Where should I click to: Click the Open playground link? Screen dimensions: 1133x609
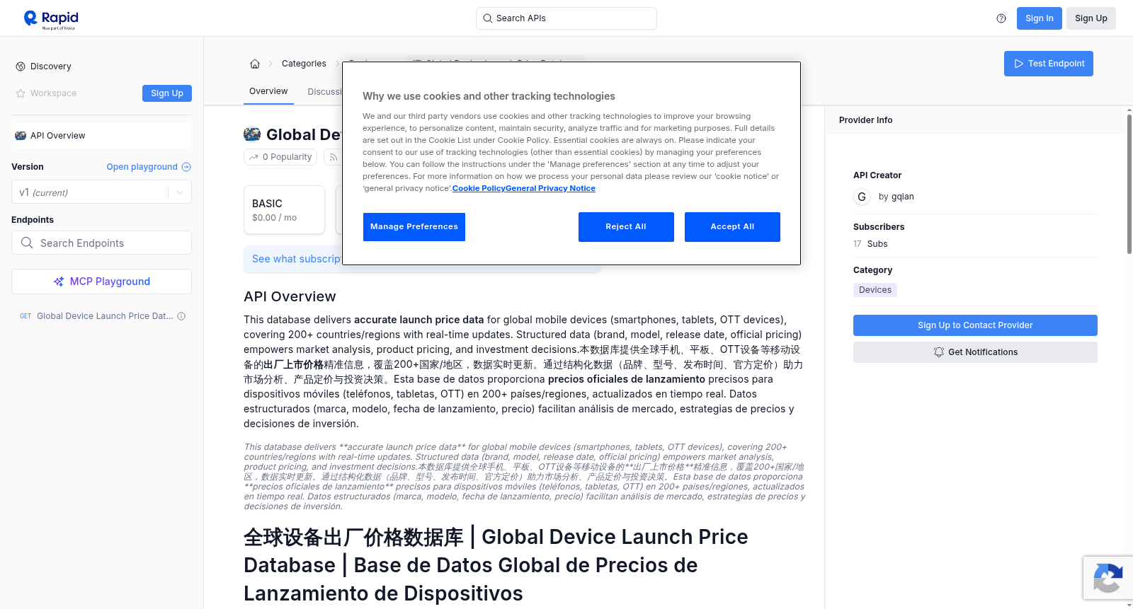pos(149,167)
